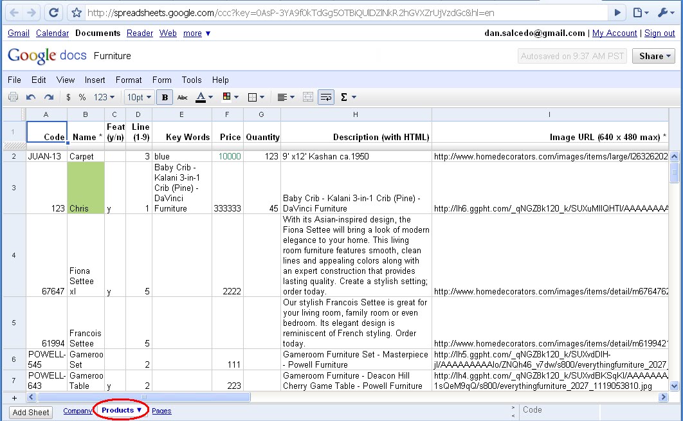Open the Form menu
Viewport: 683px width, 421px height.
point(161,80)
